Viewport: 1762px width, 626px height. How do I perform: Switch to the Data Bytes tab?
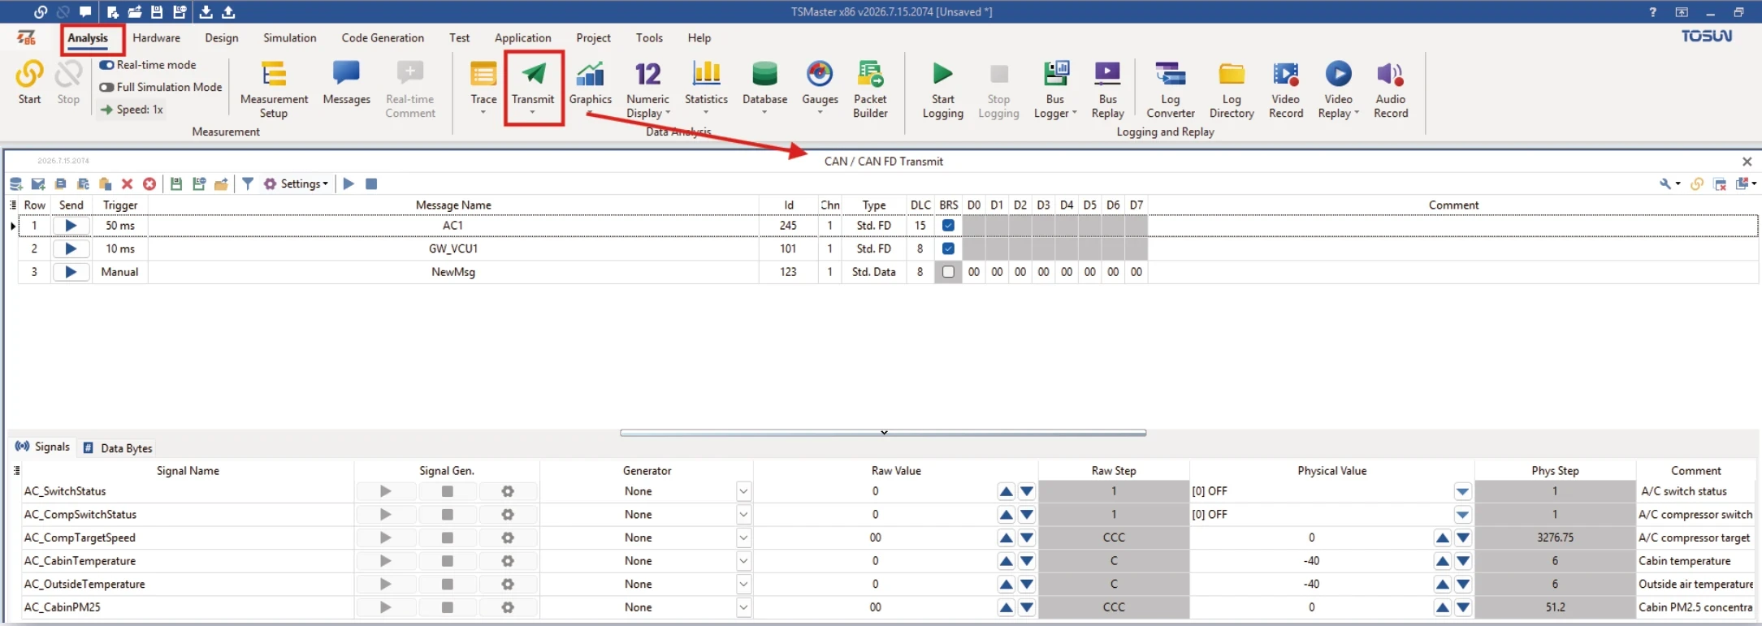(x=119, y=448)
